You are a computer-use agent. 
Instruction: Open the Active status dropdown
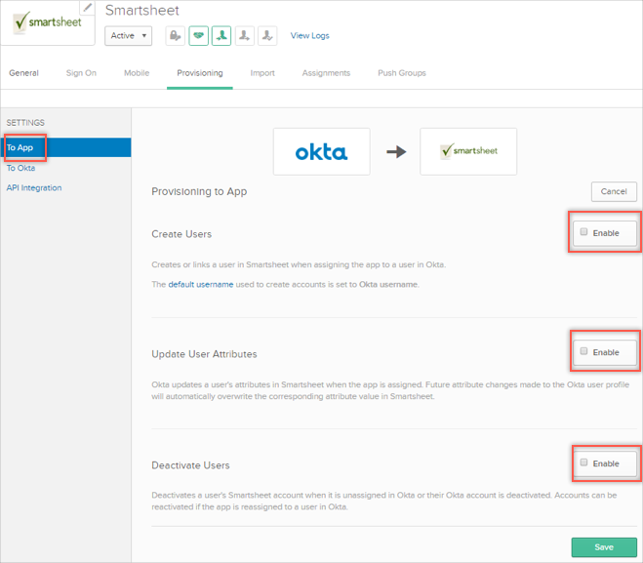(129, 36)
